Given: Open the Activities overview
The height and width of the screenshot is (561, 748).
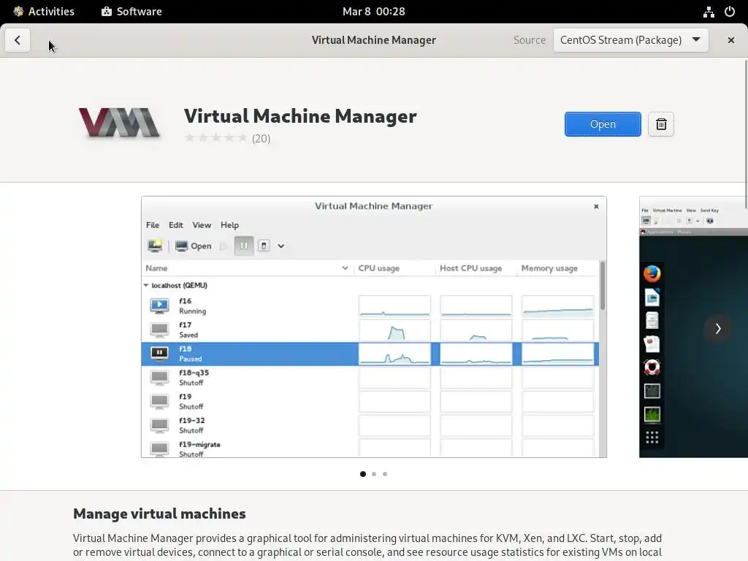Looking at the screenshot, I should [x=44, y=12].
